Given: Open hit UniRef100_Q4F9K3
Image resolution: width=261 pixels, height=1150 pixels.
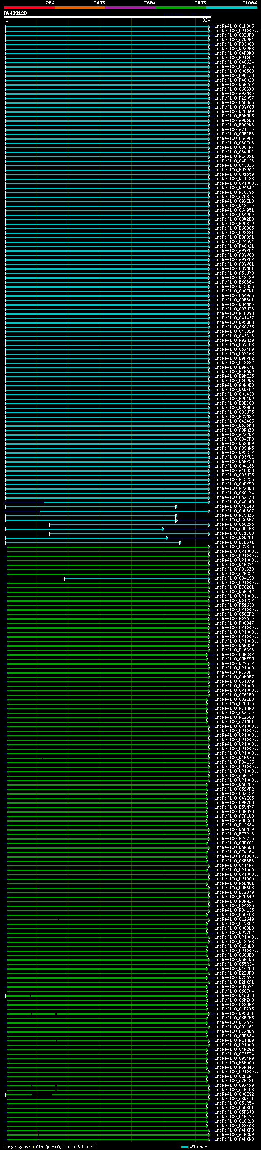Looking at the screenshot, I should coord(234,53).
